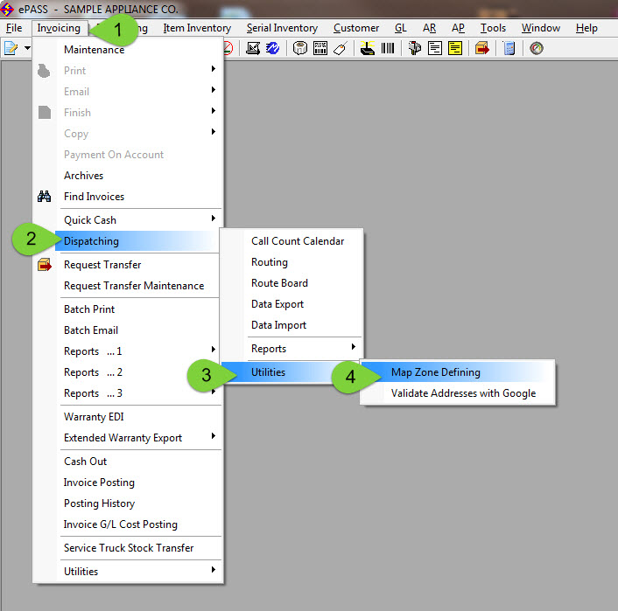
Task: Click the new document toolbar icon
Action: [11, 48]
